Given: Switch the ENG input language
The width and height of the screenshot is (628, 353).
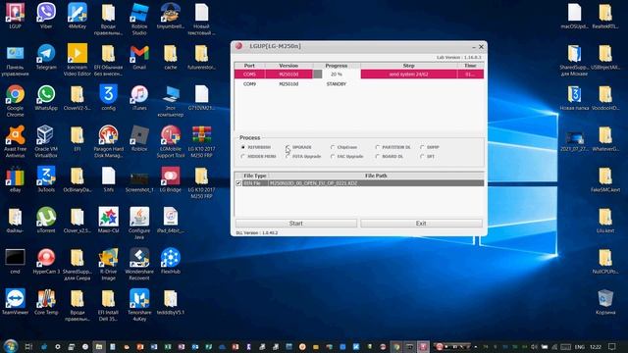Looking at the screenshot, I should pos(580,346).
